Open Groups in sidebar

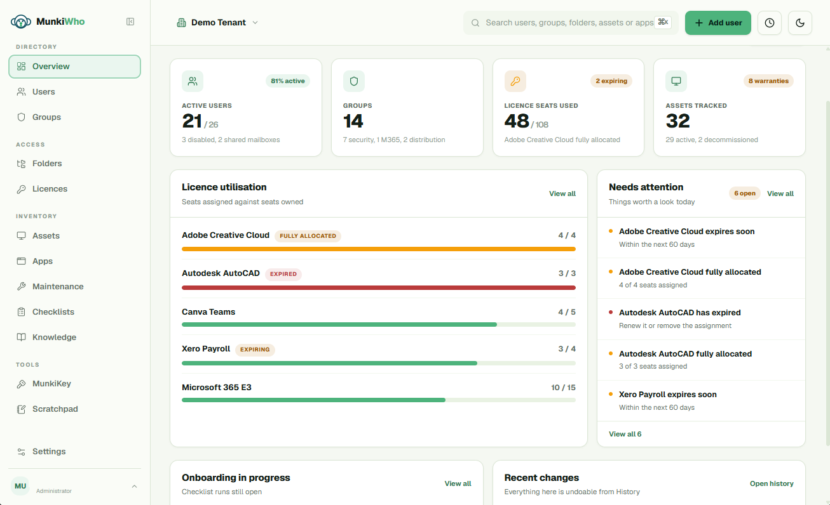click(74, 117)
